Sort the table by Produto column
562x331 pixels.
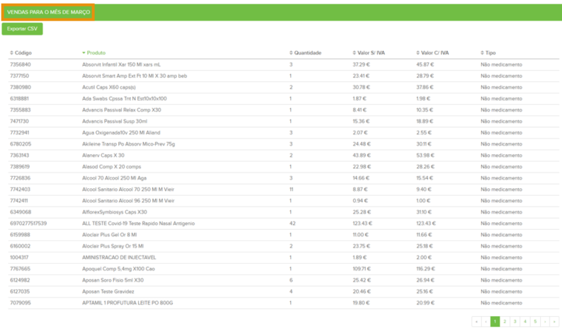96,53
